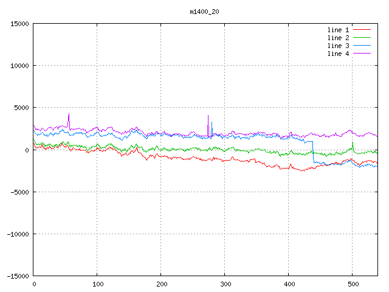Click the 100 x-axis tick label

pyautogui.click(x=97, y=284)
